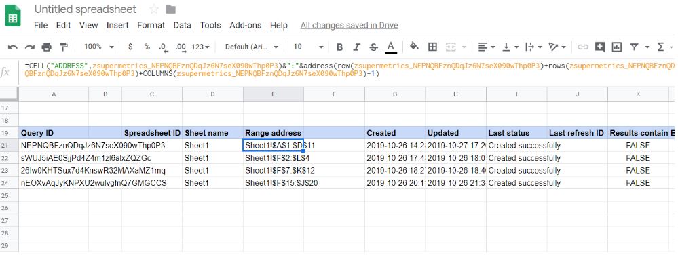Click the Insert comment icon

(x=600, y=47)
